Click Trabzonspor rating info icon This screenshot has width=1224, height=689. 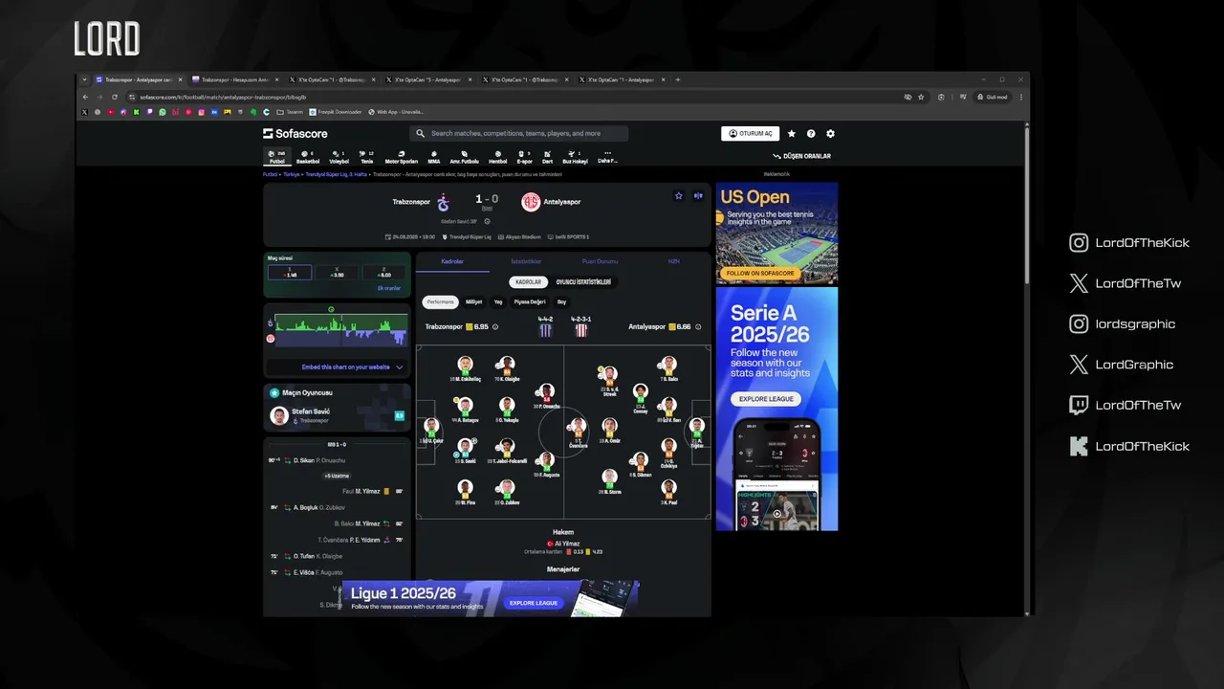click(495, 327)
